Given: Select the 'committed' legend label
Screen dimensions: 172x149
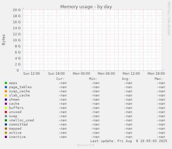Looking at the screenshot, I should click(18, 124).
